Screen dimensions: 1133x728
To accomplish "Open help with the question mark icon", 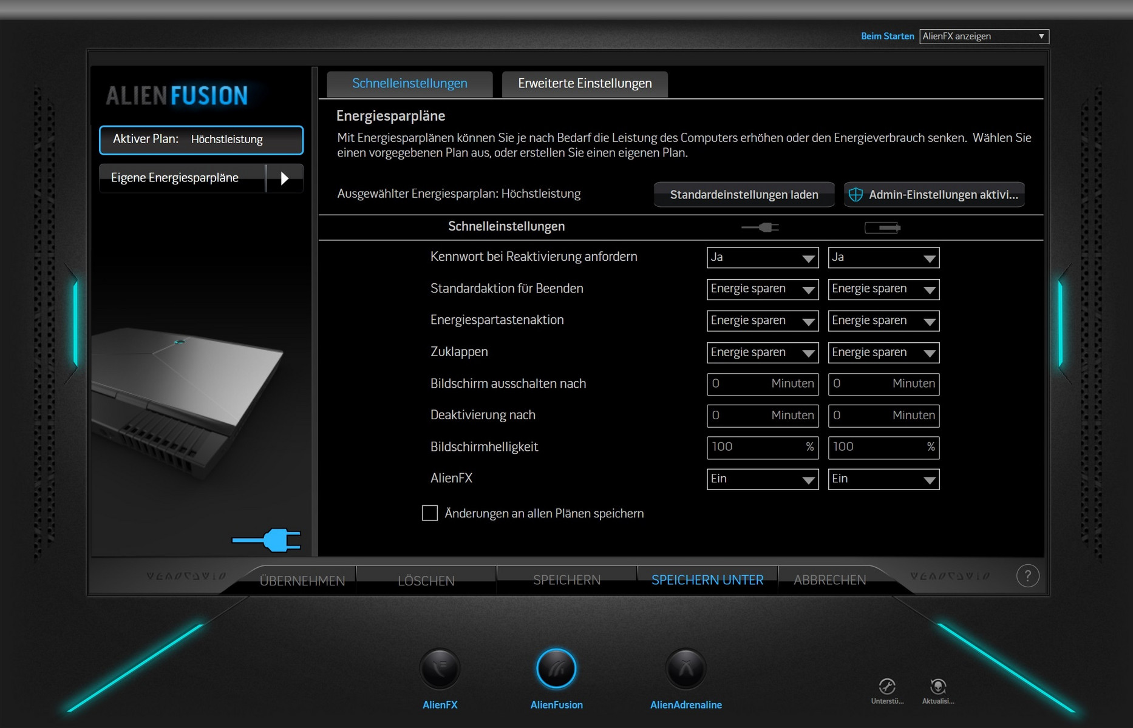I will click(x=1028, y=576).
